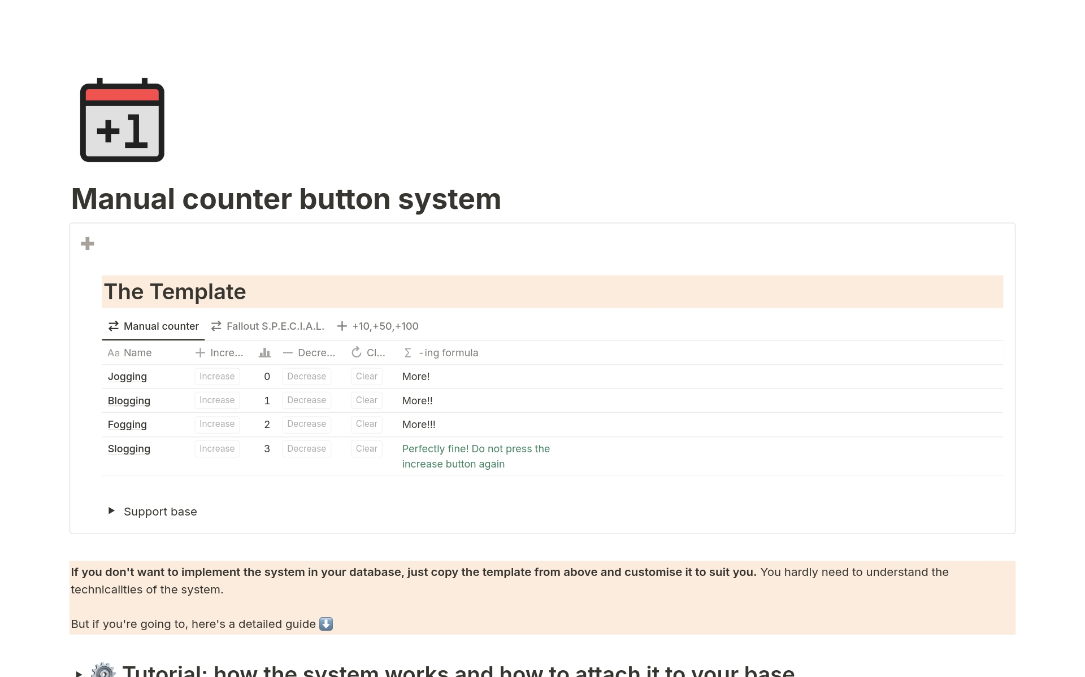Image resolution: width=1085 pixels, height=677 pixels.
Task: Open the +10,+50,+100 view tab
Action: click(377, 326)
